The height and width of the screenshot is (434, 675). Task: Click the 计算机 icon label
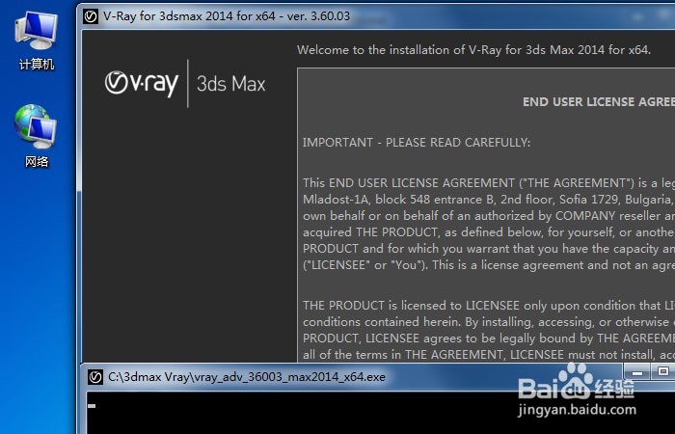tap(37, 65)
